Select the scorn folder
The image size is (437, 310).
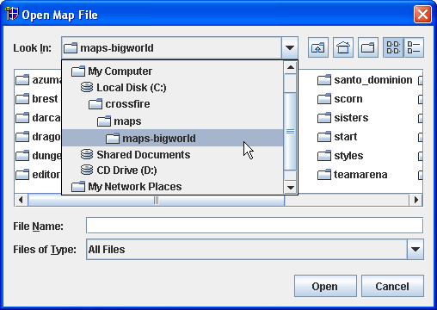[340, 99]
